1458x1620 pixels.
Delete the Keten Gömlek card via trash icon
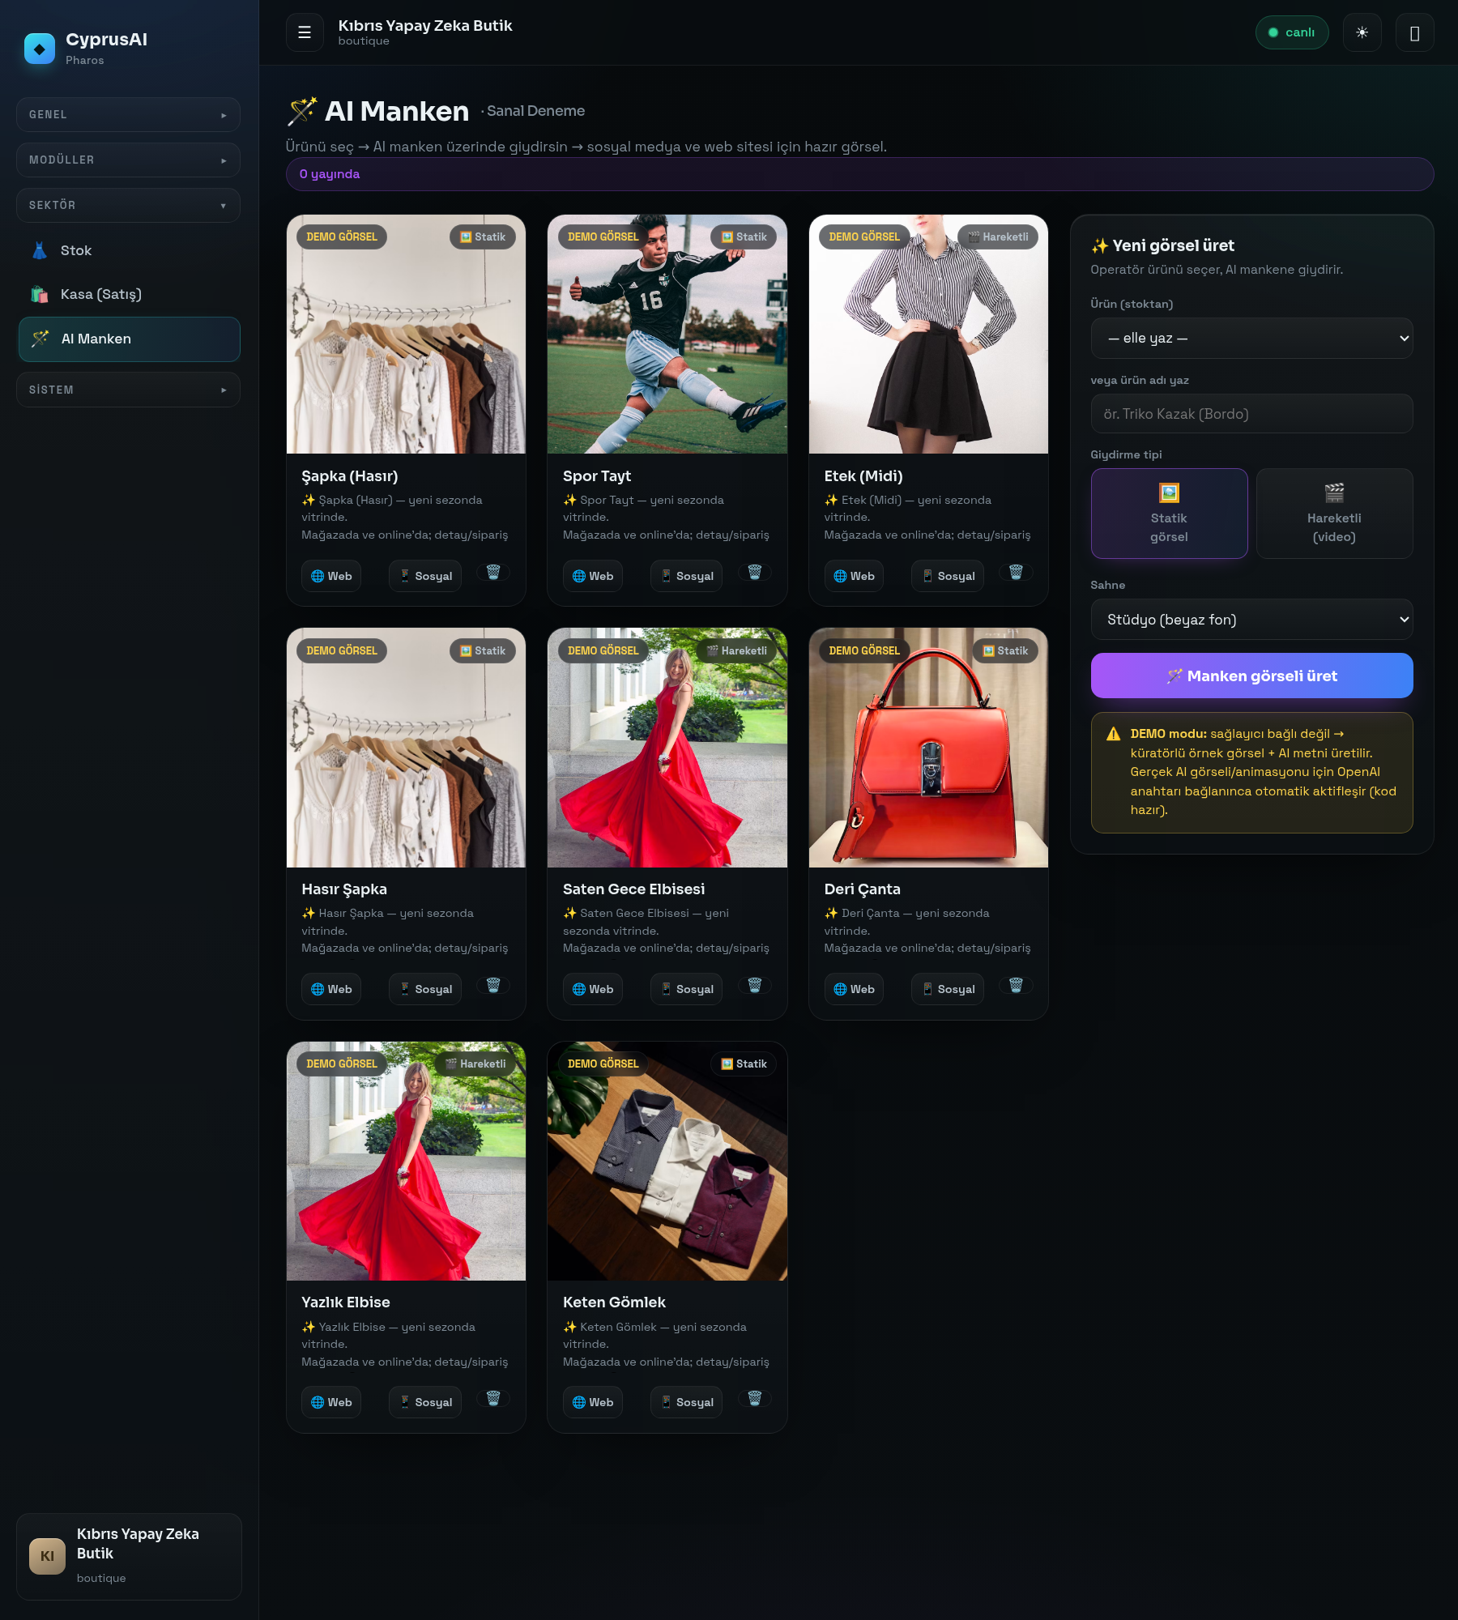point(755,1398)
